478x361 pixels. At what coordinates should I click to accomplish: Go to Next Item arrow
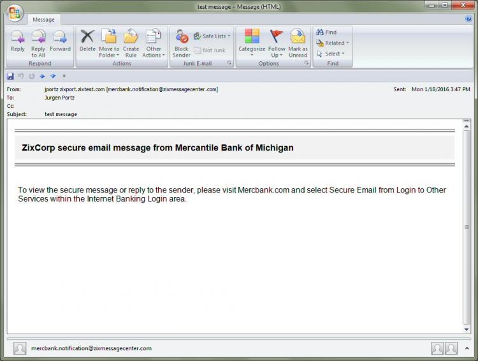tap(53, 76)
